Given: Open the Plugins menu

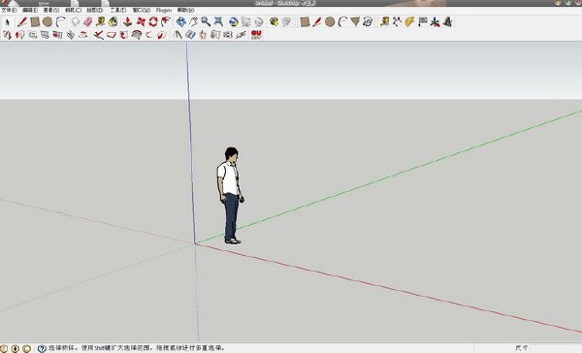Looking at the screenshot, I should pyautogui.click(x=164, y=10).
